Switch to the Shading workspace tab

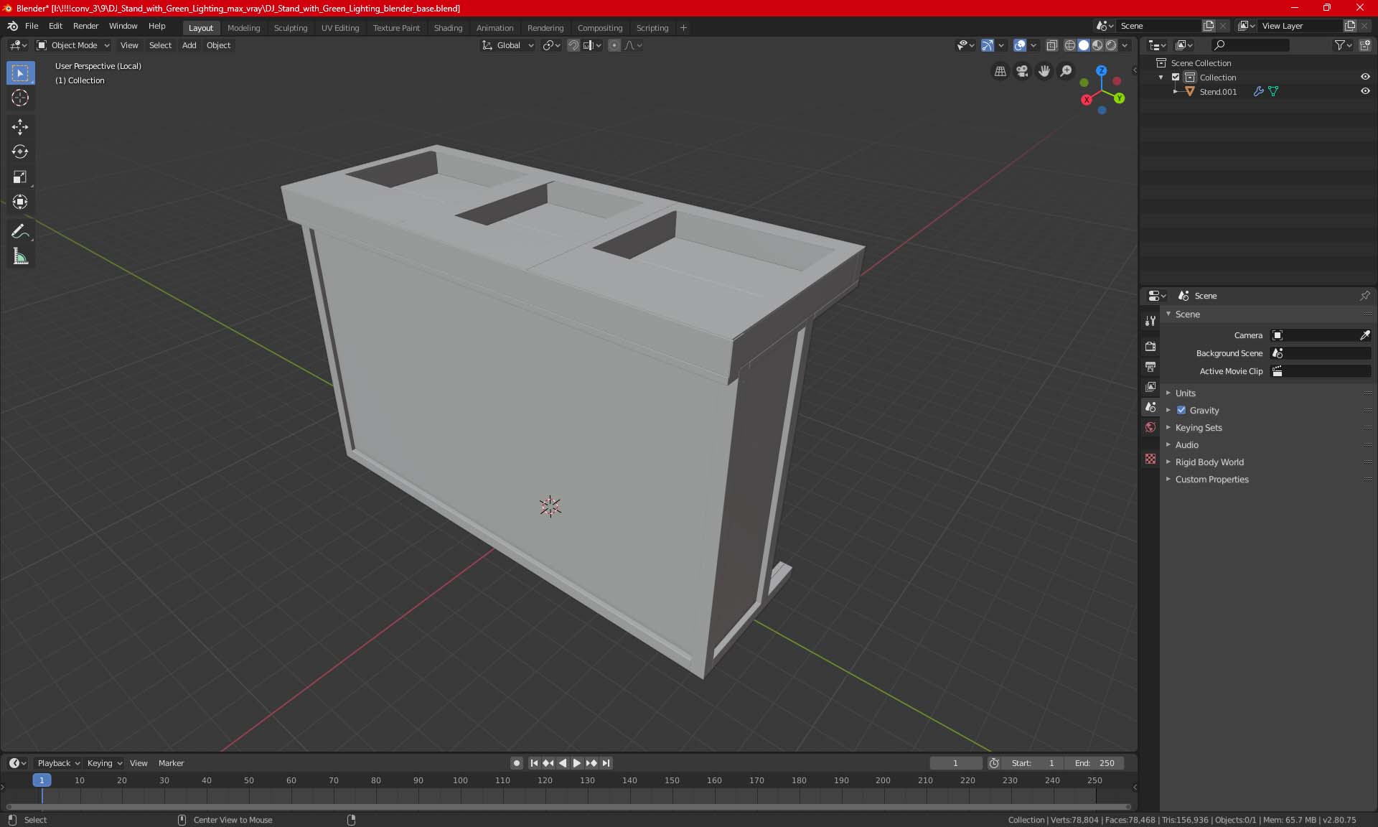[448, 28]
